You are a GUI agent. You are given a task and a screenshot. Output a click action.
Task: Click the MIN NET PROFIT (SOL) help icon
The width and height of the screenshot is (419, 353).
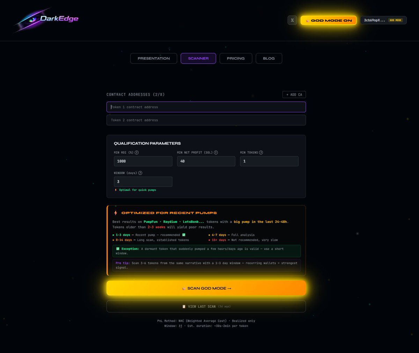pos(216,152)
